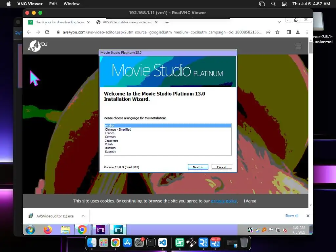
Task: Click Windows tray volume muted icon
Action: click(284, 230)
